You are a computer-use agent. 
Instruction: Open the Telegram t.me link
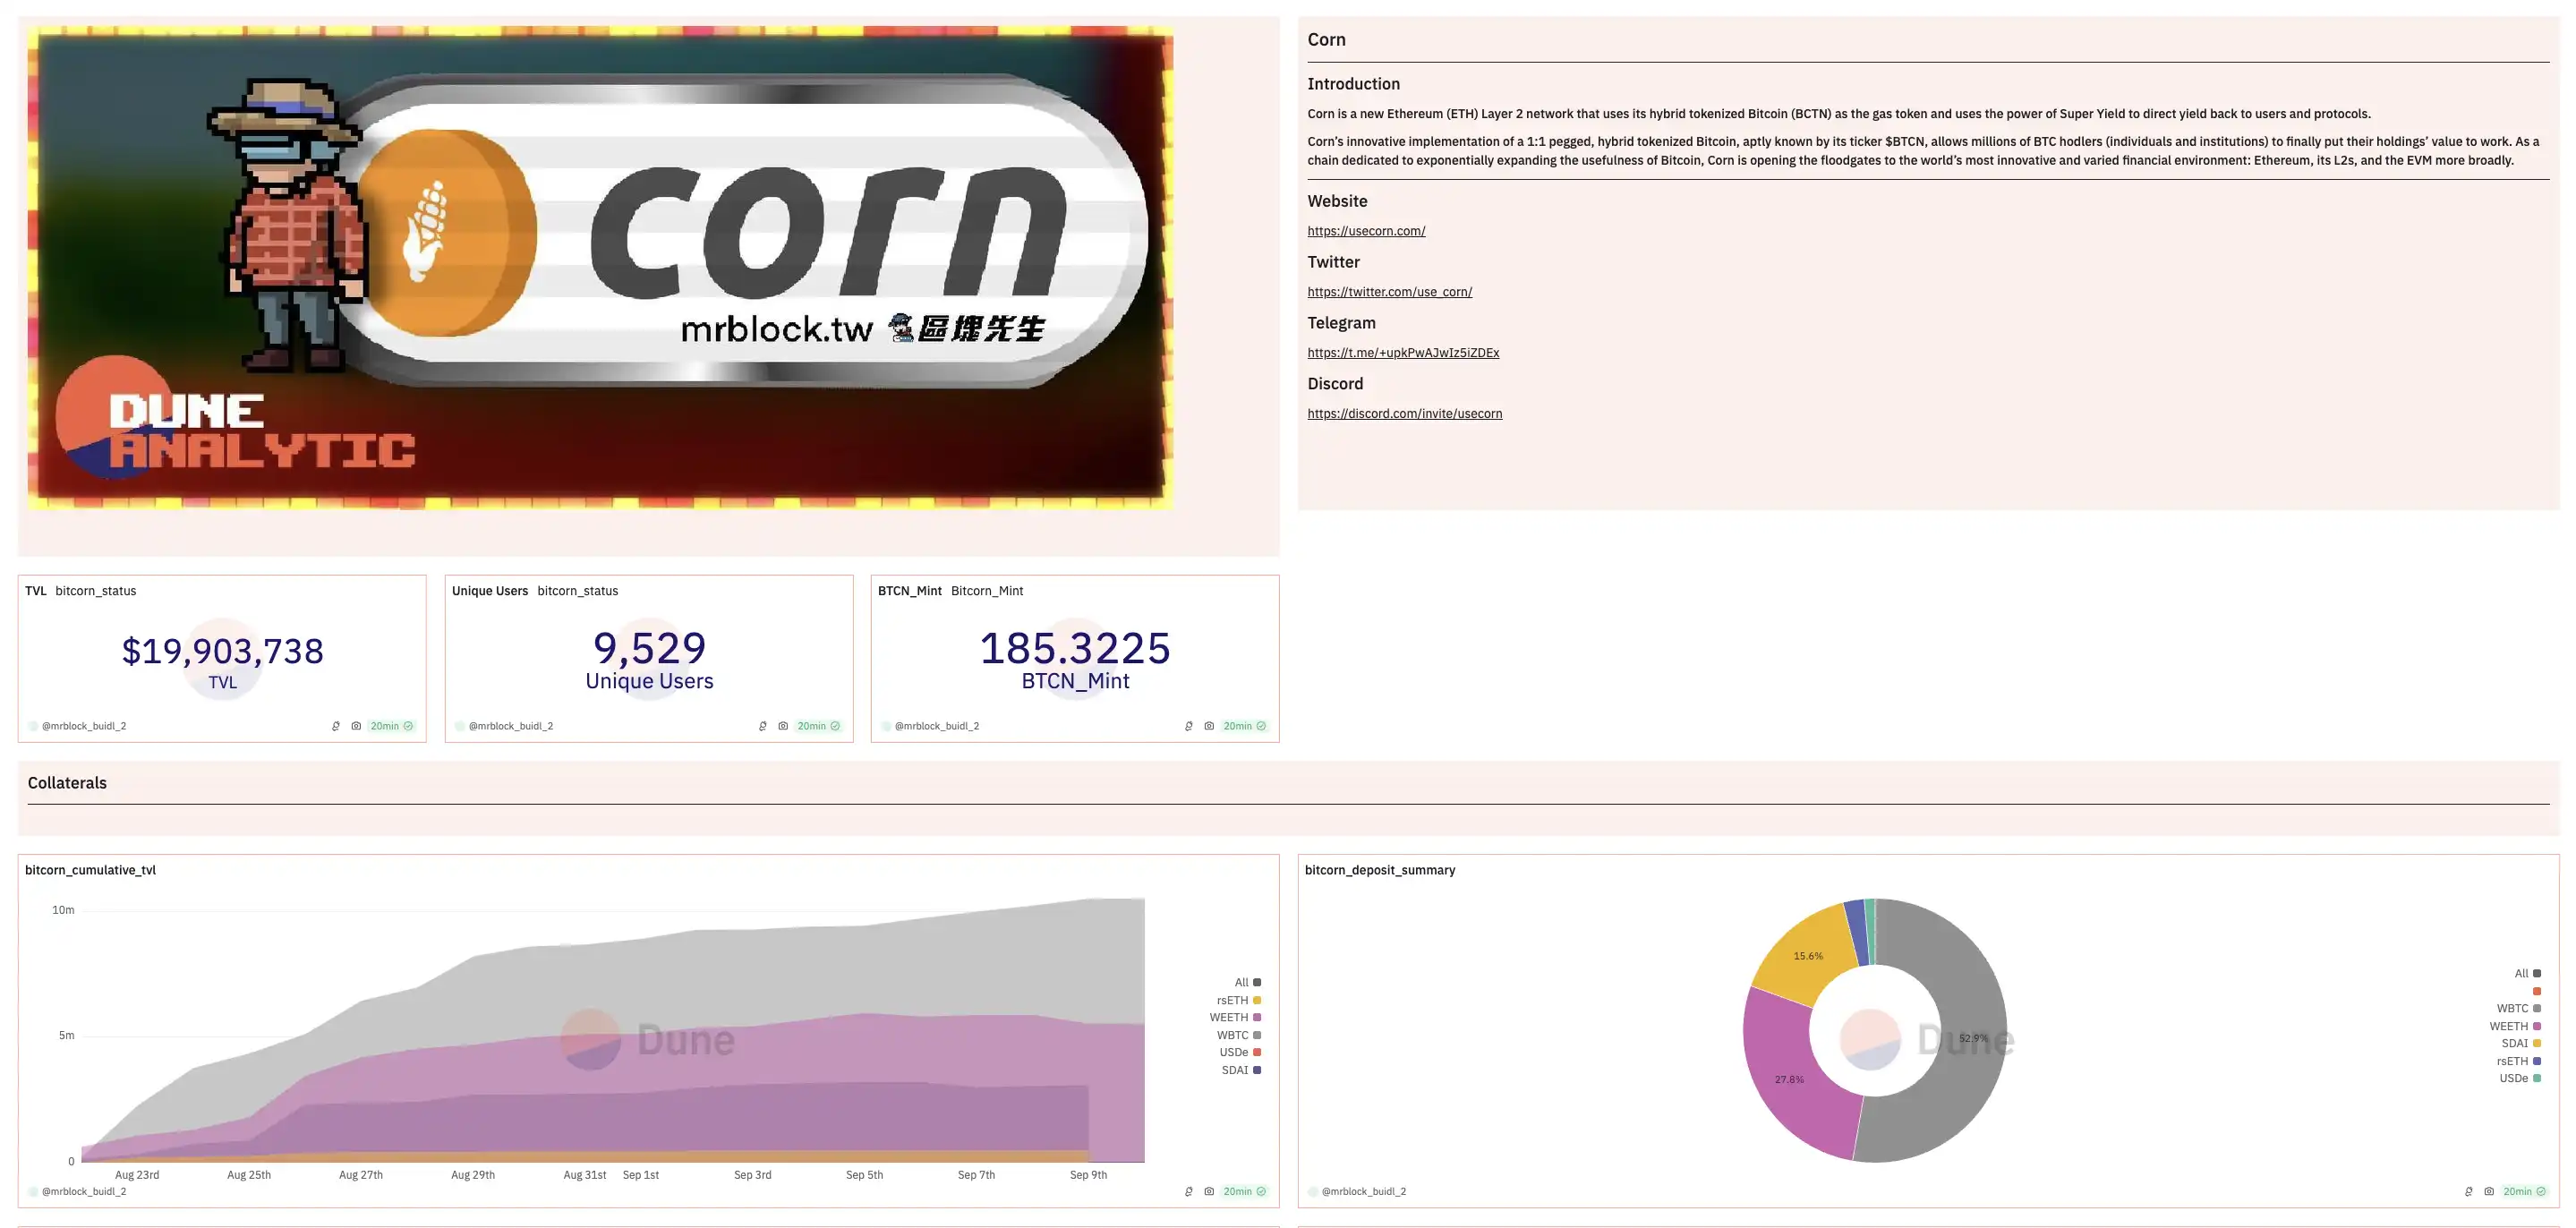(1403, 353)
